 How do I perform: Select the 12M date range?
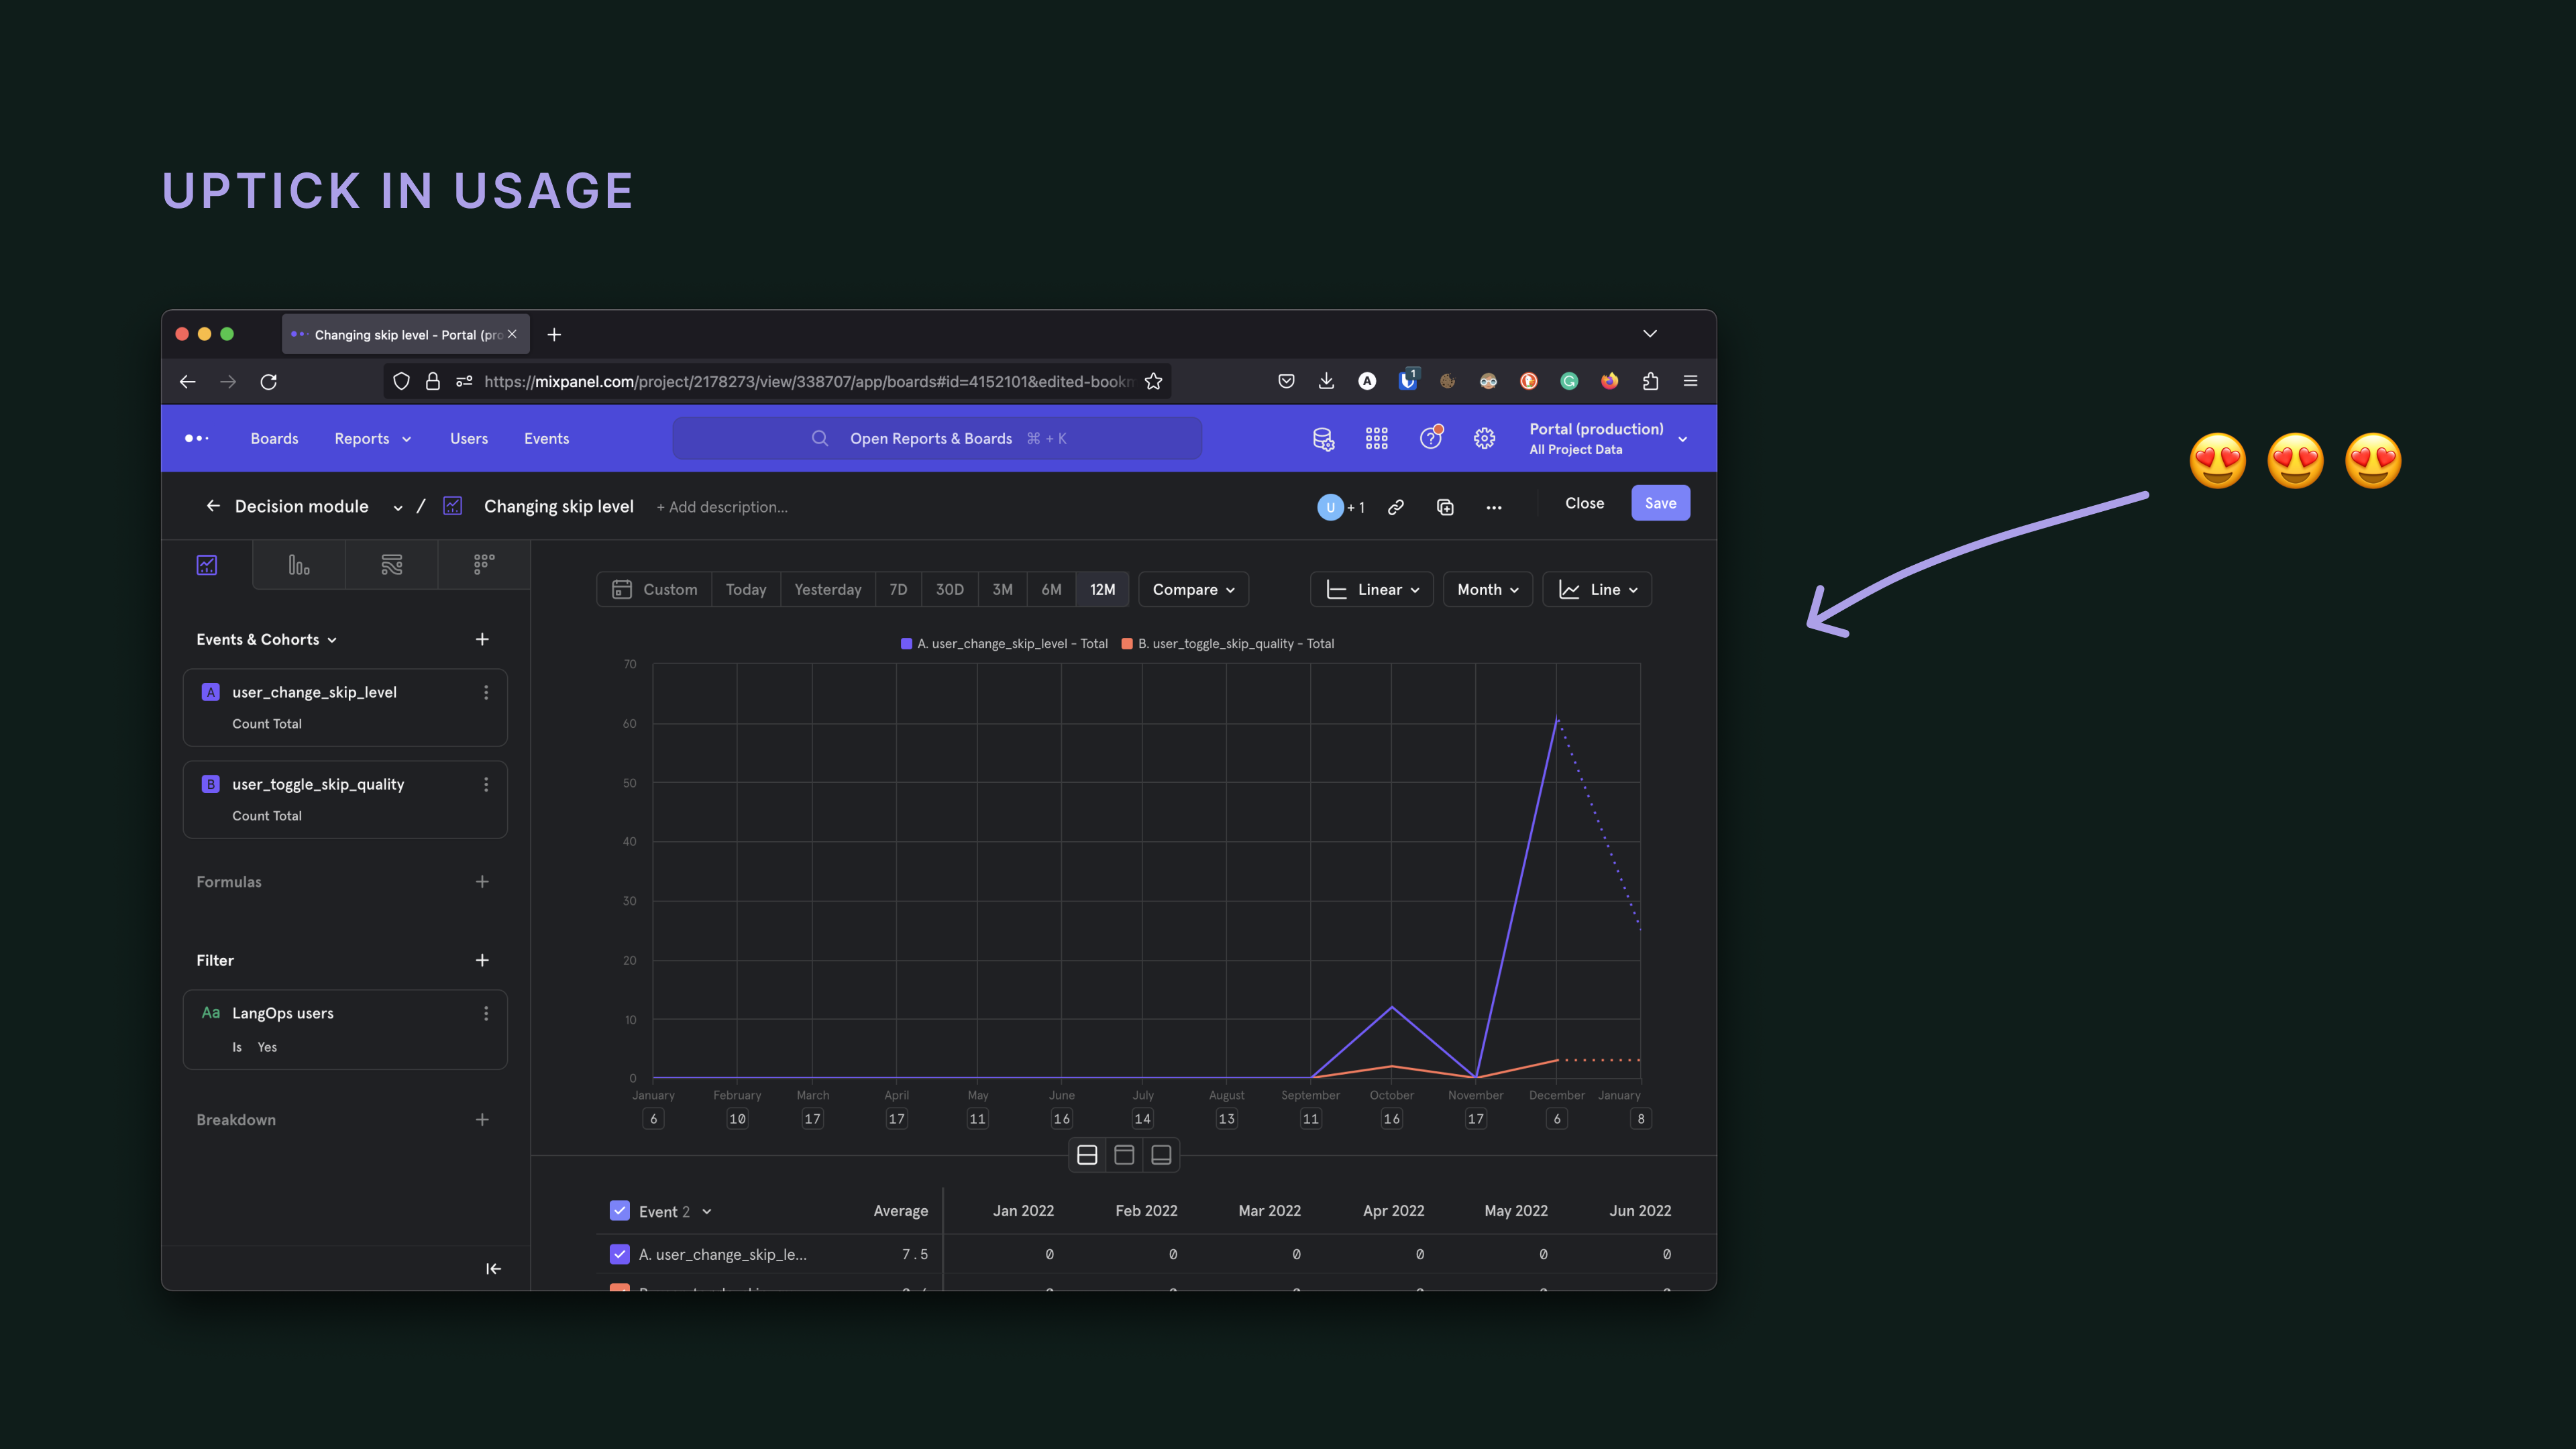click(1102, 590)
